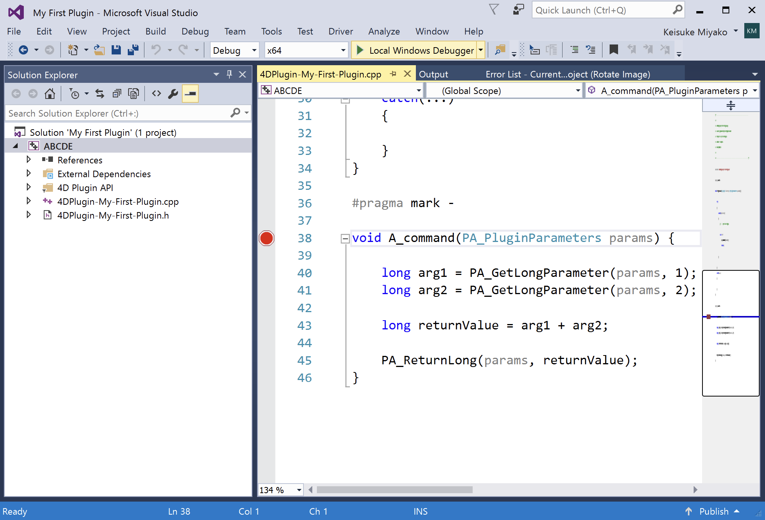Click the Home icon in Solution Explorer
The height and width of the screenshot is (520, 765).
point(50,93)
